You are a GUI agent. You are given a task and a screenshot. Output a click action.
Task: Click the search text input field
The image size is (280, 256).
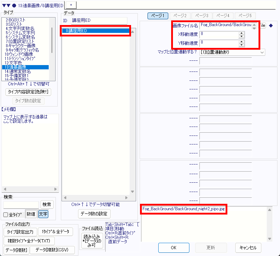click(x=21, y=205)
